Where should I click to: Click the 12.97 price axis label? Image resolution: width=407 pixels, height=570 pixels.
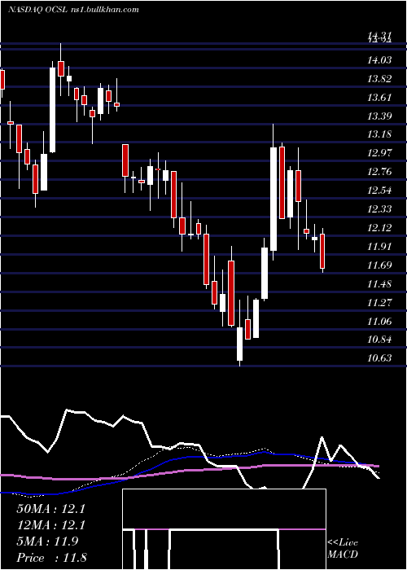click(x=379, y=153)
